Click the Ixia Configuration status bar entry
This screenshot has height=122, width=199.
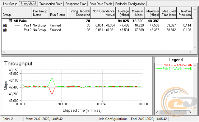[x=113, y=119]
